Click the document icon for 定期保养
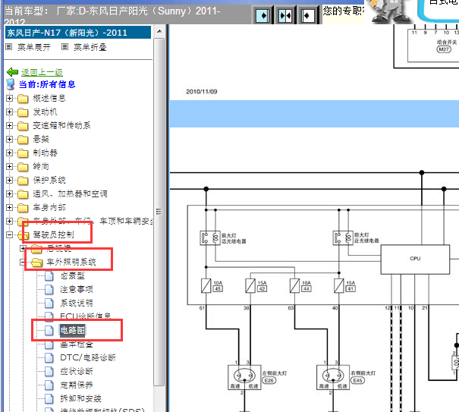 (x=49, y=385)
